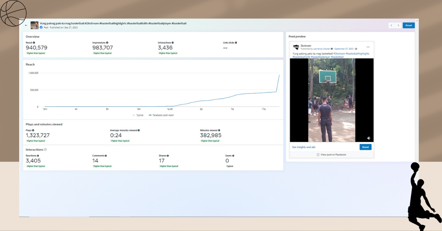Open the 2kstream page name link

tap(306, 46)
